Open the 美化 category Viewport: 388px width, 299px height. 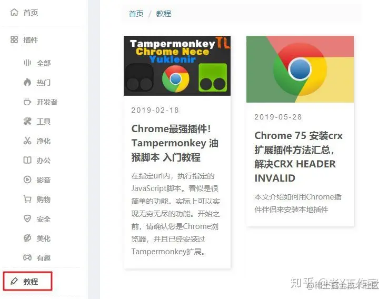44,238
